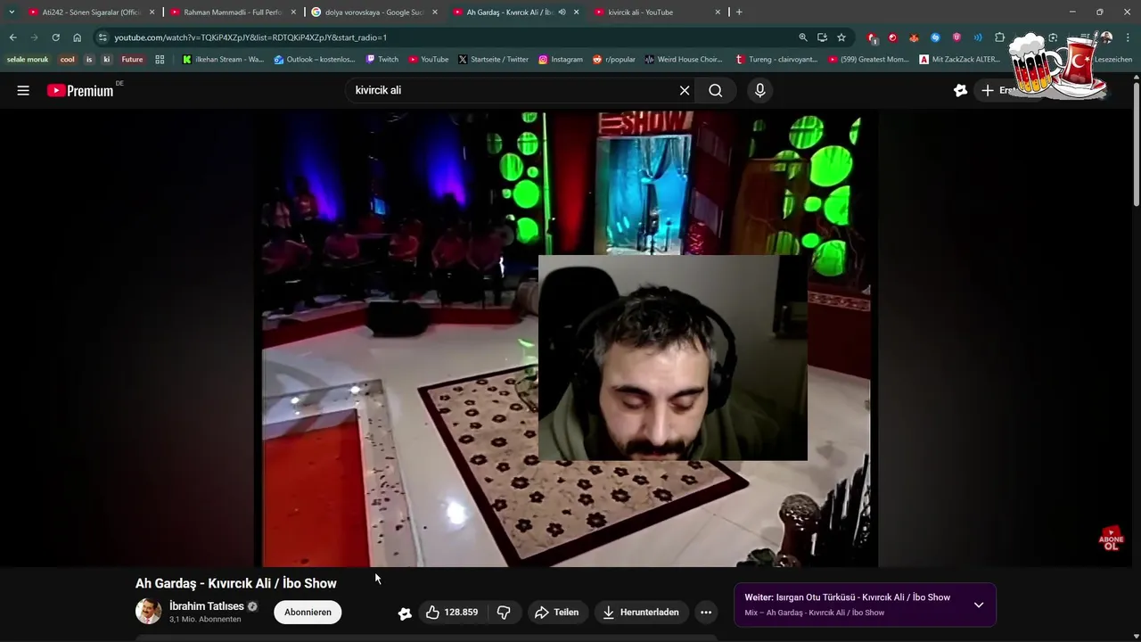Open the Weiter: Isırgan Otu Türküsü item

tap(848, 597)
